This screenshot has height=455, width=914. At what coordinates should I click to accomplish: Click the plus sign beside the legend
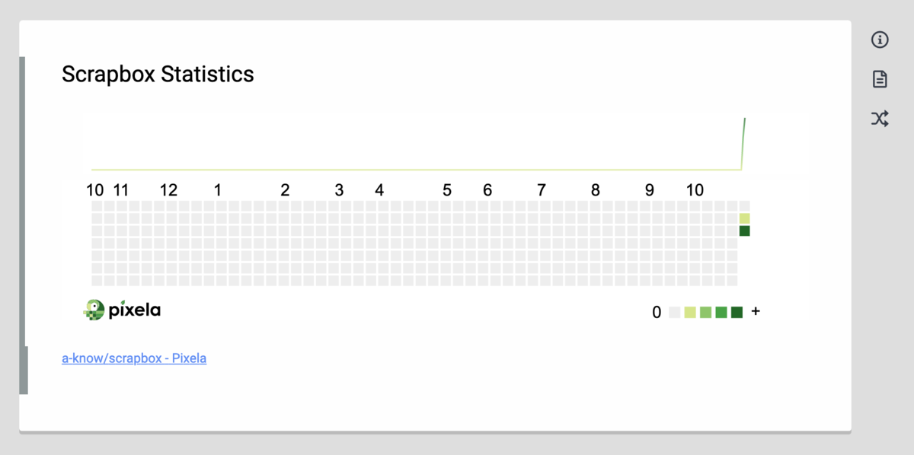pos(756,311)
